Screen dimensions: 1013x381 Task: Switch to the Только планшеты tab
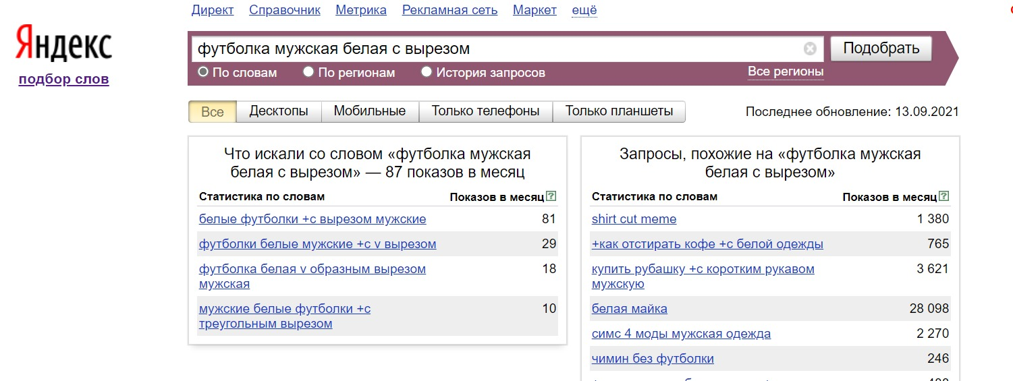(619, 111)
